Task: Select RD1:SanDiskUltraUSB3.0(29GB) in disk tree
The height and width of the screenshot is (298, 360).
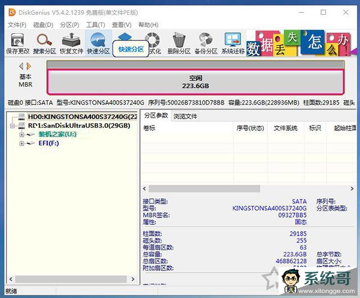Action: point(79,125)
